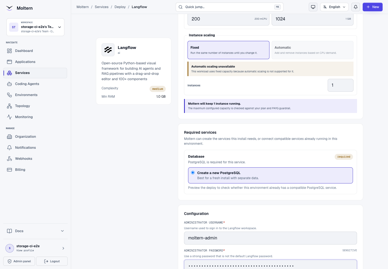
Task: Select the Create a new PostgreSQL radio
Action: tap(193, 173)
